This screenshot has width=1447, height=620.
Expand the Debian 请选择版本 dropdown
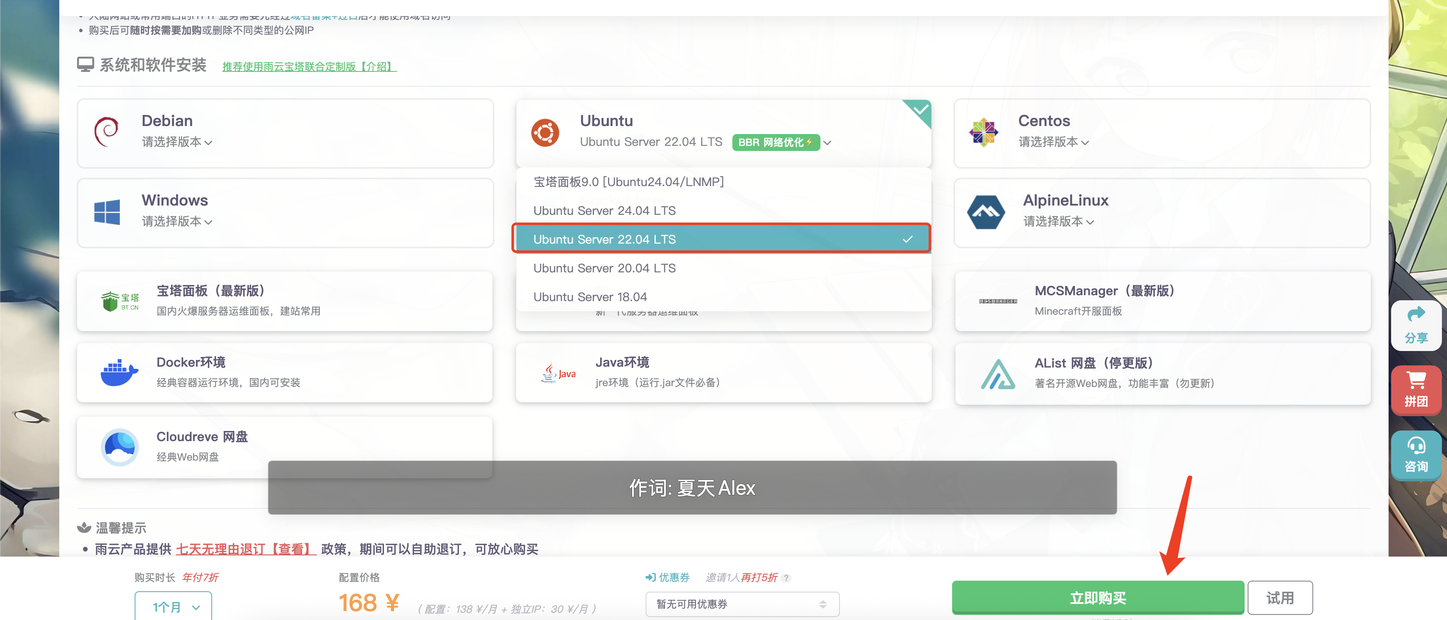177,143
